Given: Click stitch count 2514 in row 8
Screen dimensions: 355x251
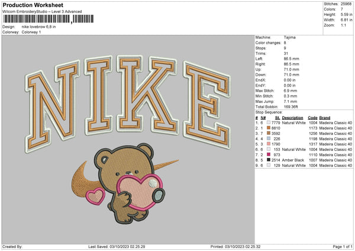Looking at the screenshot, I should 276,160.
